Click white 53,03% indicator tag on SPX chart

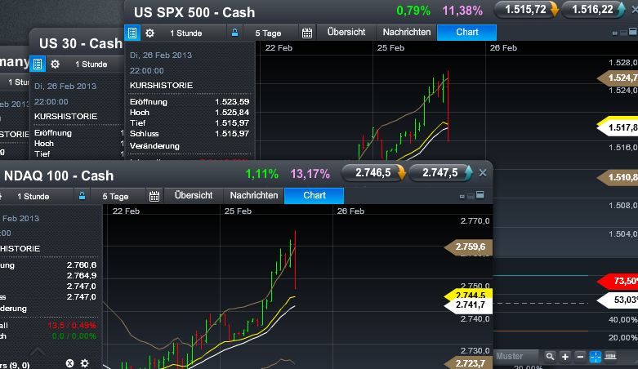618,300
